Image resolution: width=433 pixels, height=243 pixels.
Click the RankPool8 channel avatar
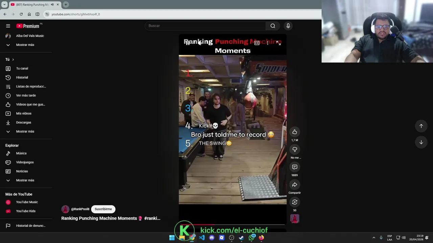coord(65,209)
